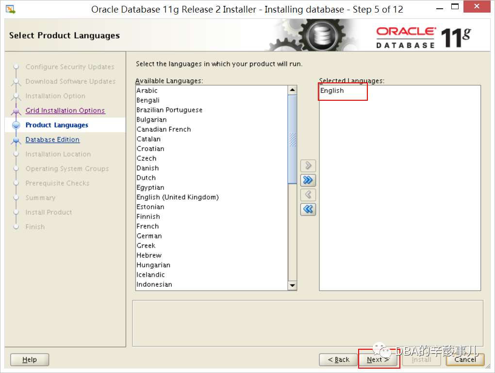This screenshot has height=373, width=495.
Task: Click the Available Languages scroll down arrow
Action: click(x=292, y=285)
